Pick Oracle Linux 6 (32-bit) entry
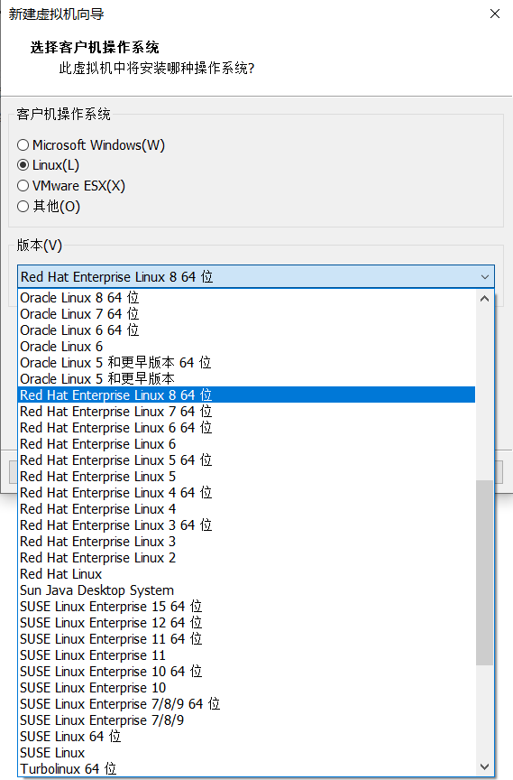Viewport: 513px width, 780px height. click(x=246, y=347)
